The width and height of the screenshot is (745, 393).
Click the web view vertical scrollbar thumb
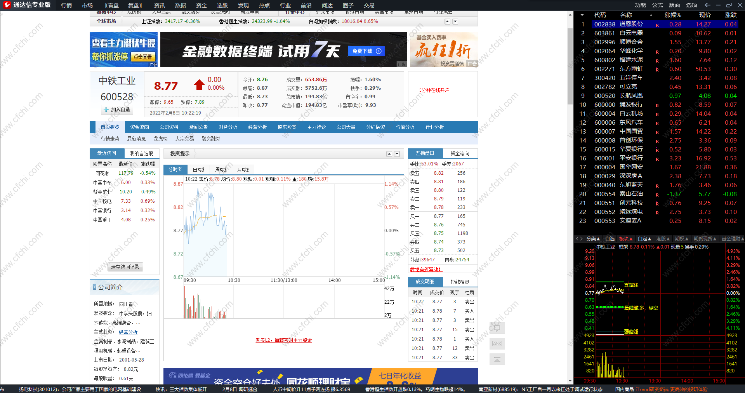[570, 66]
